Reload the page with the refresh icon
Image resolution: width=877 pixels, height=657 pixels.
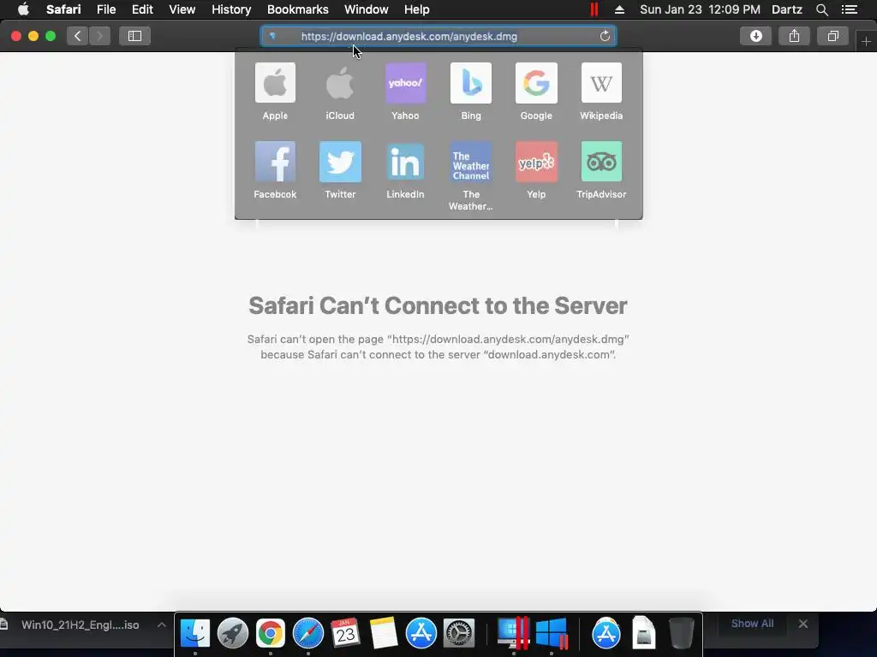tap(605, 36)
